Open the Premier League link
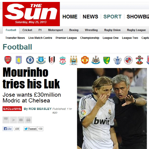The image size is (149, 149). [66, 38]
